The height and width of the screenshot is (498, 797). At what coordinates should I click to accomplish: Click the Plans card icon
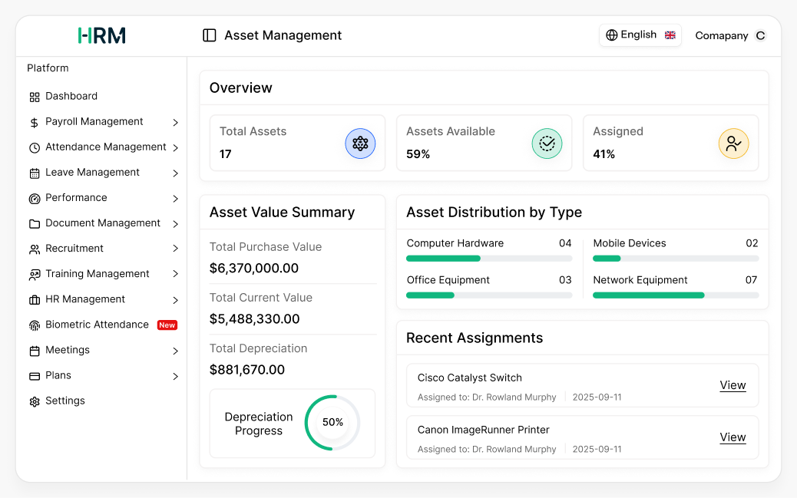(34, 377)
